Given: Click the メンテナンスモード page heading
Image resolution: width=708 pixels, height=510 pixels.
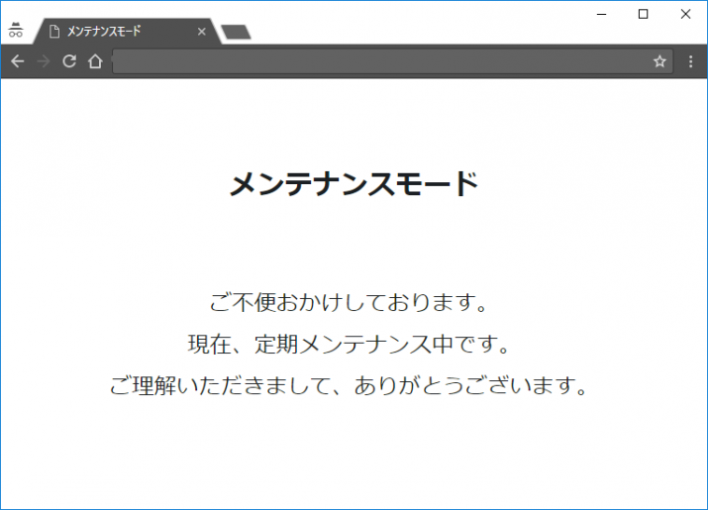Looking at the screenshot, I should pos(354,184).
